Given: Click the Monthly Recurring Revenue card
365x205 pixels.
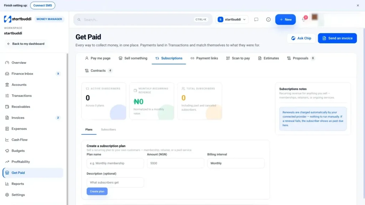Looking at the screenshot, I should (152, 101).
